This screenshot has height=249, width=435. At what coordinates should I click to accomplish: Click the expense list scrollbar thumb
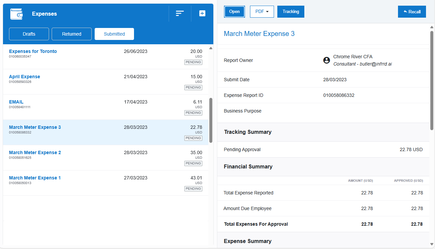pyautogui.click(x=211, y=120)
